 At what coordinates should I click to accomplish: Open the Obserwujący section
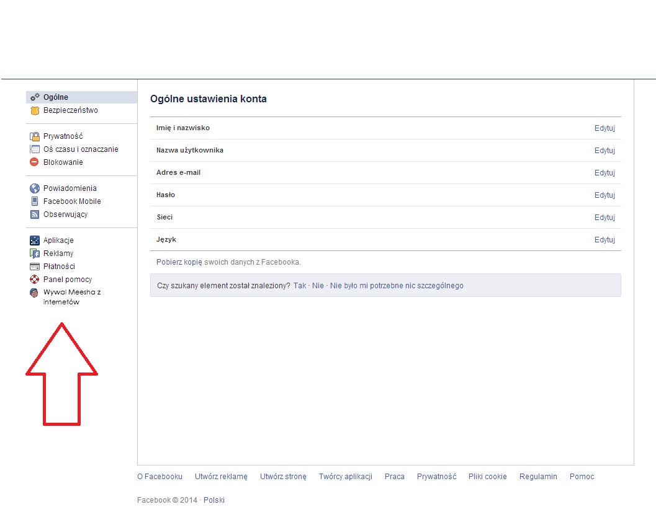(65, 214)
